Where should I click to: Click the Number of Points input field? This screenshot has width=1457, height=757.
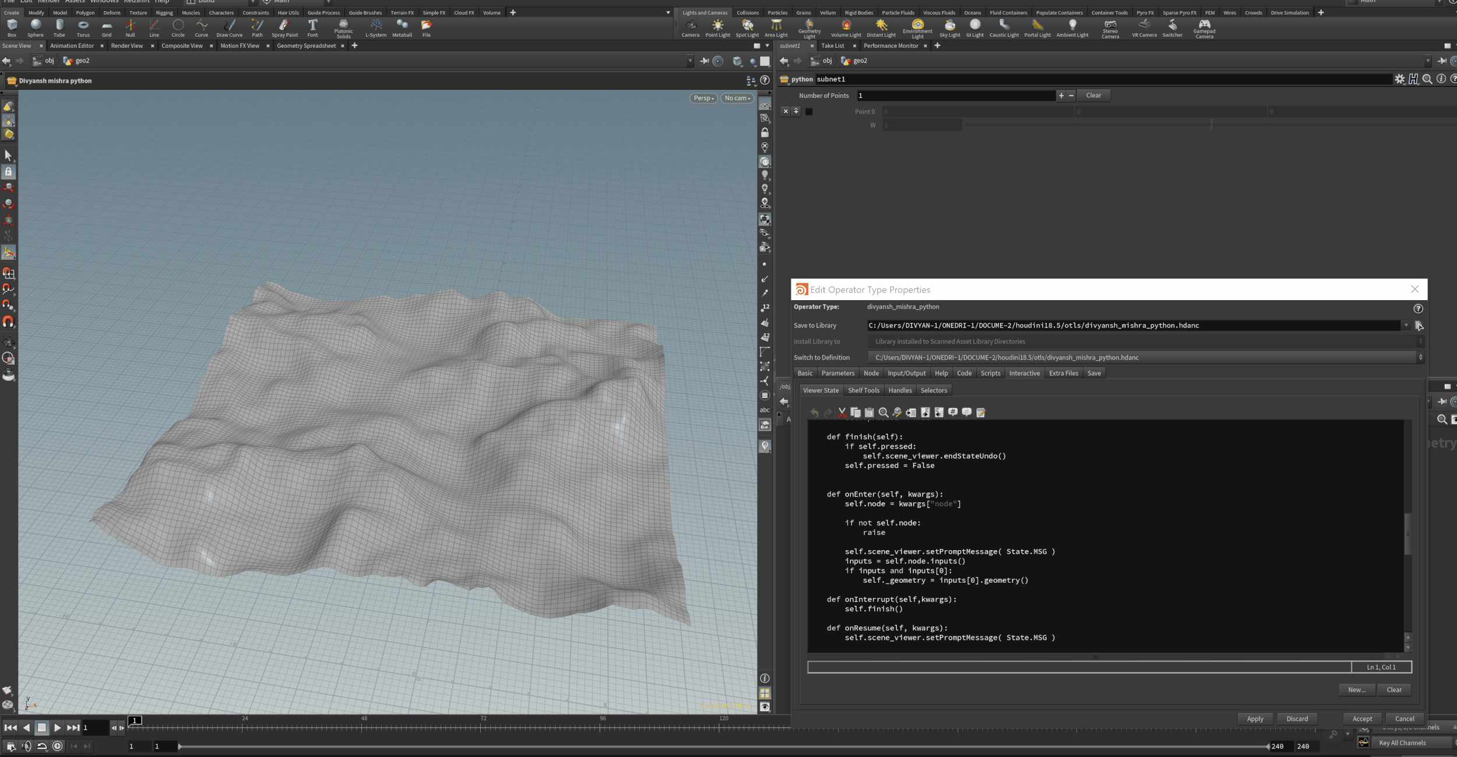pos(955,96)
